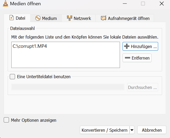Click the minus icon on Entfernen button
The width and height of the screenshot is (170, 138).
tap(128, 58)
